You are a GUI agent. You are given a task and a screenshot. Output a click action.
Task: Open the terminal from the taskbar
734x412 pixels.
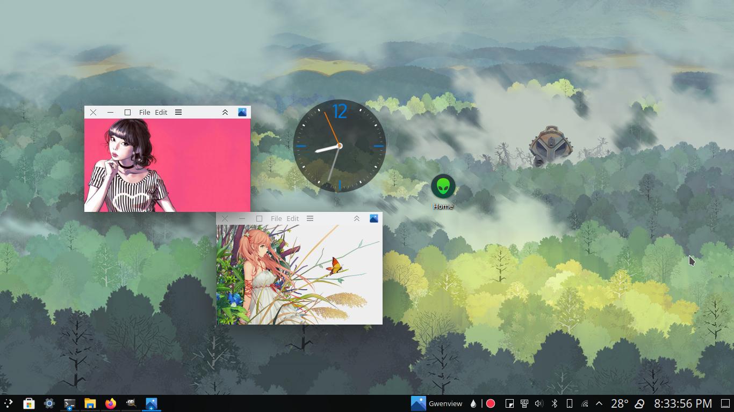(70, 403)
